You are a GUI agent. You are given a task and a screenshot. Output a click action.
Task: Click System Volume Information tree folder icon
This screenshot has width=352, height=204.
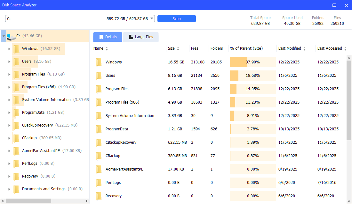16,100
